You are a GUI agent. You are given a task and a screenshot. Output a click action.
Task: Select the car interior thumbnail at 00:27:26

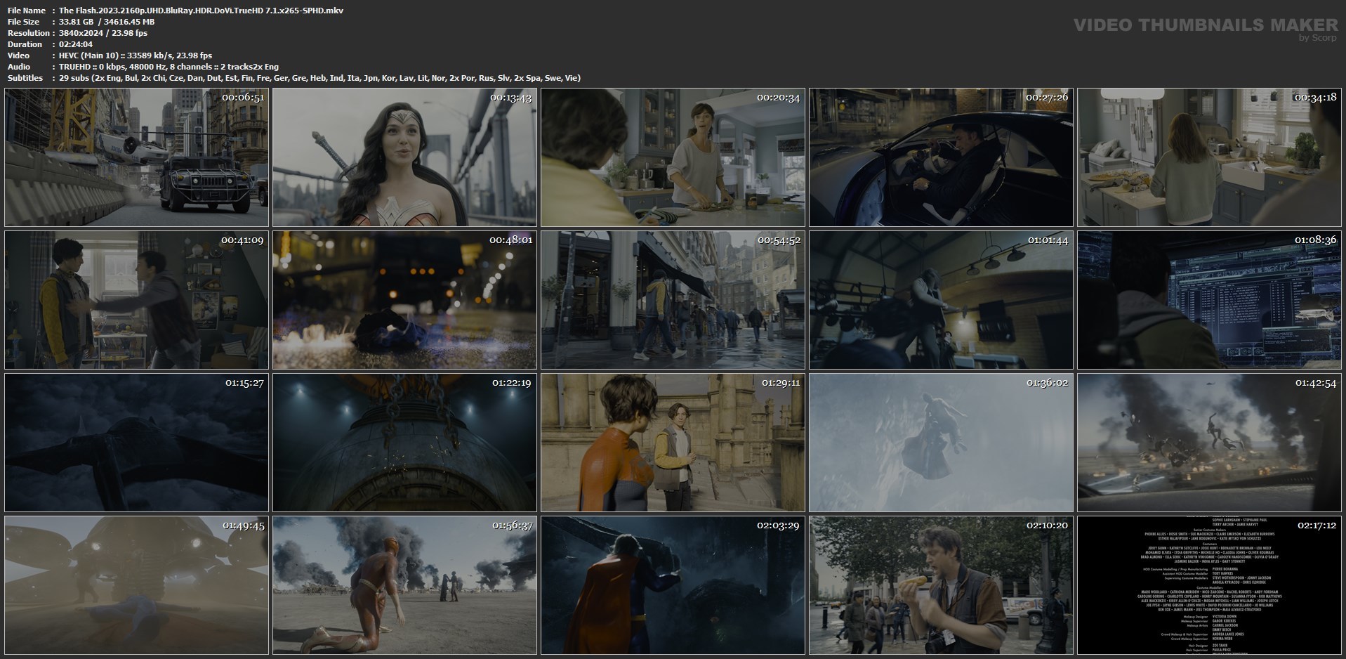[941, 157]
